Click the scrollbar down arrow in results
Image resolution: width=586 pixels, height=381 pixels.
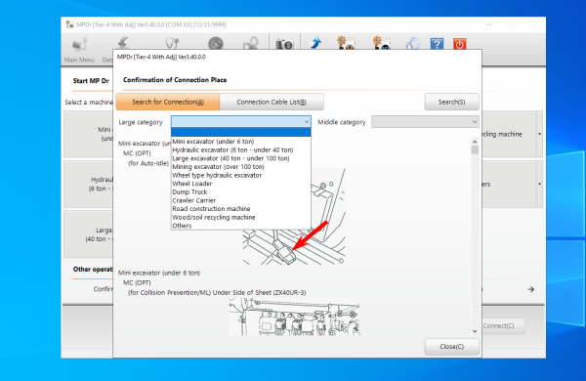[x=475, y=331]
